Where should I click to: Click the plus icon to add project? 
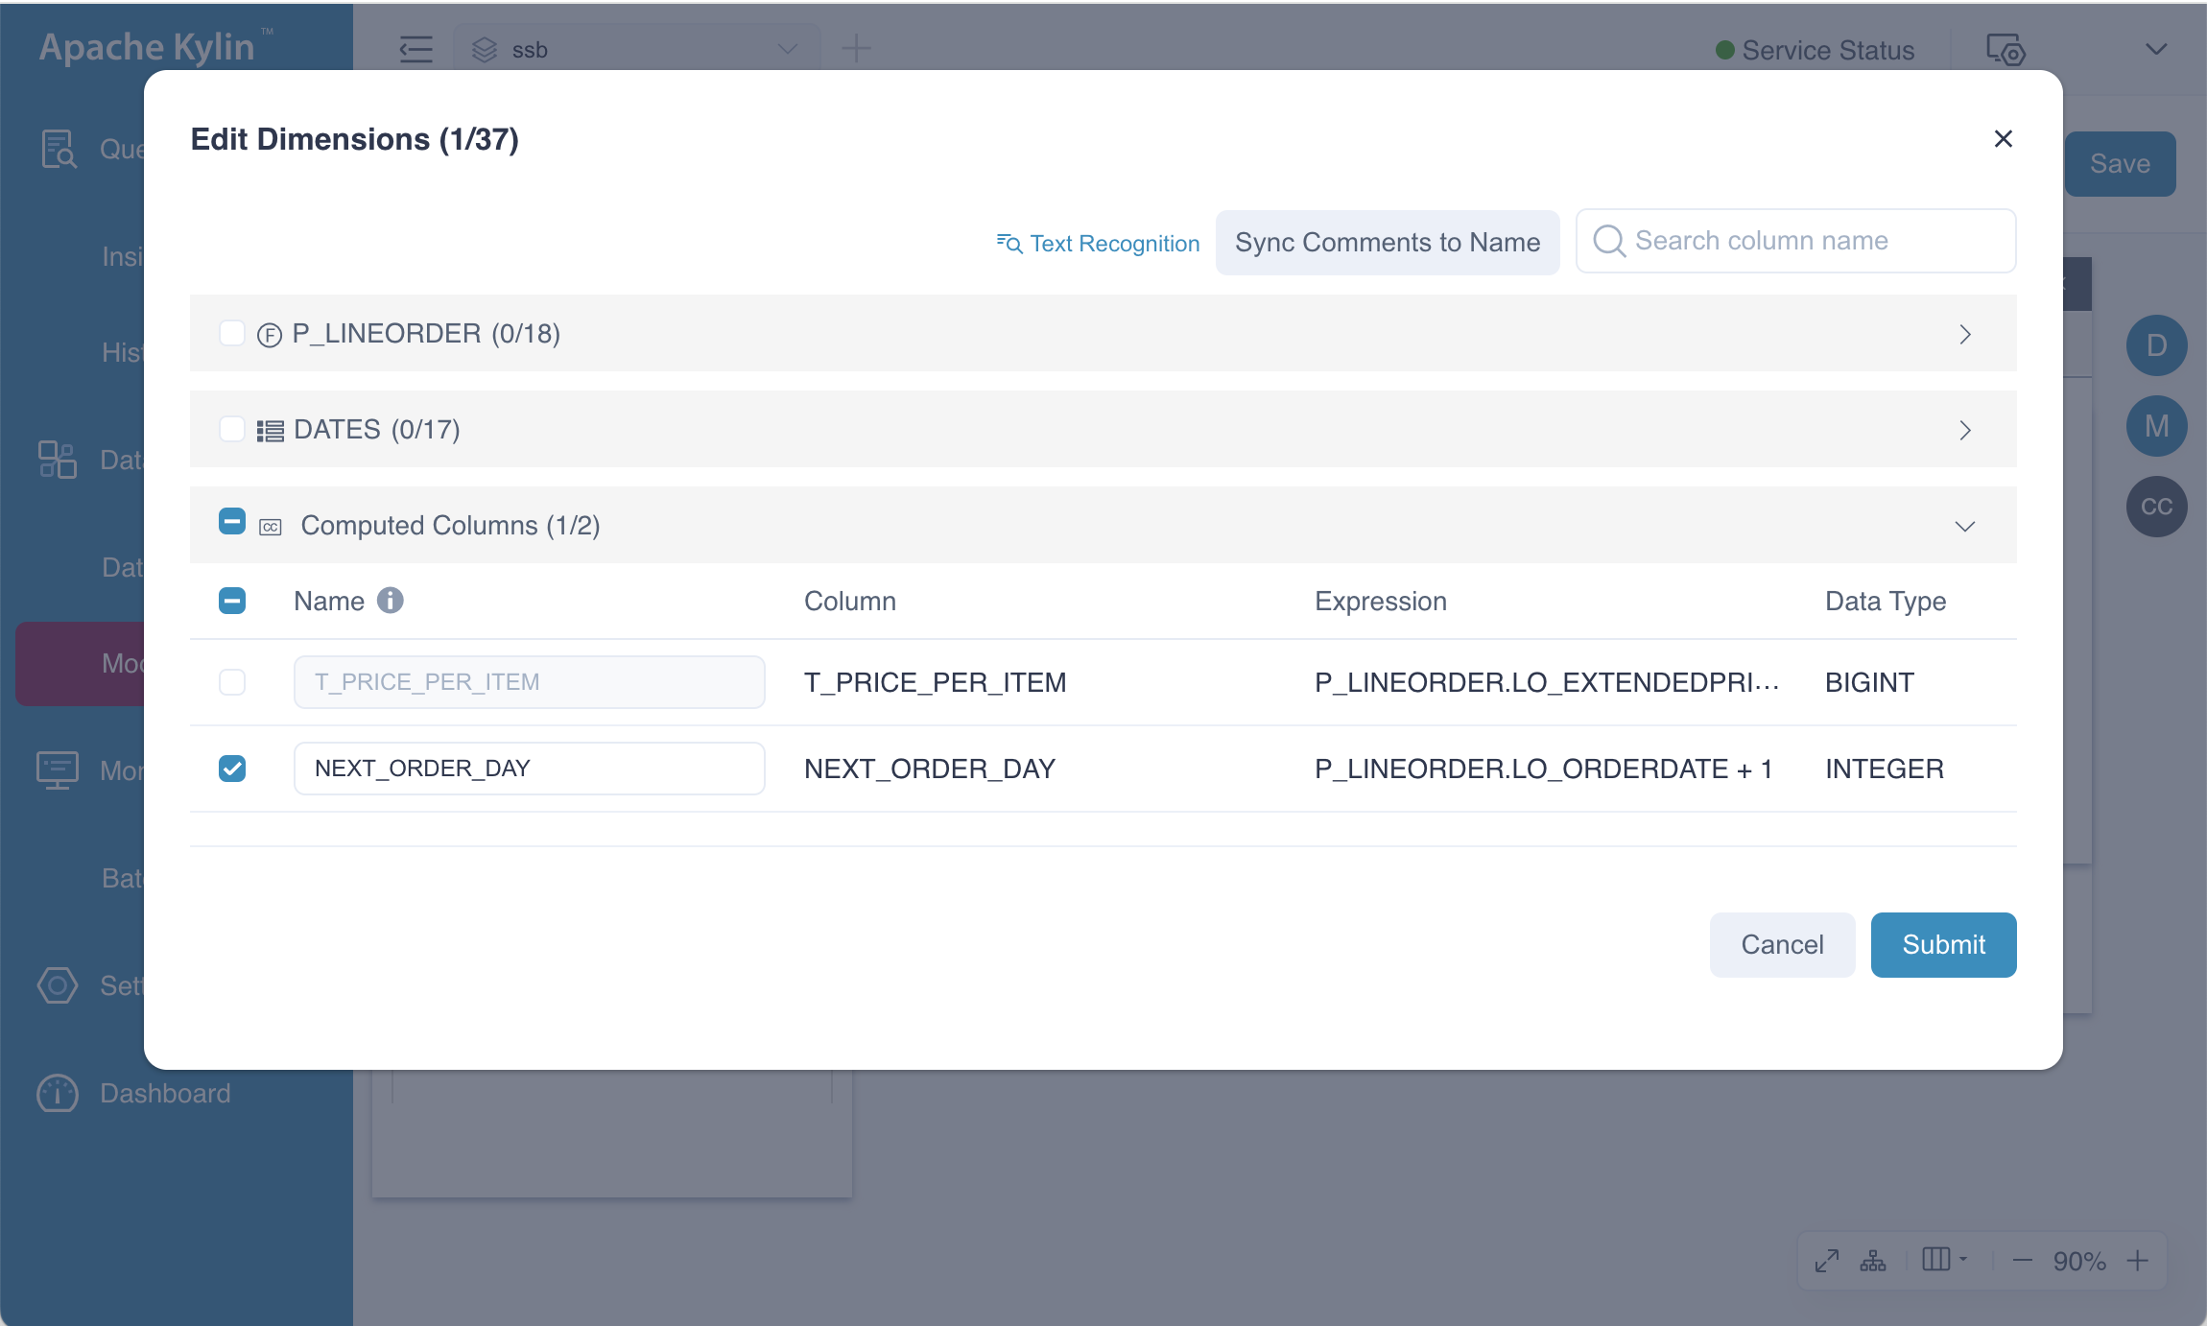click(x=856, y=49)
